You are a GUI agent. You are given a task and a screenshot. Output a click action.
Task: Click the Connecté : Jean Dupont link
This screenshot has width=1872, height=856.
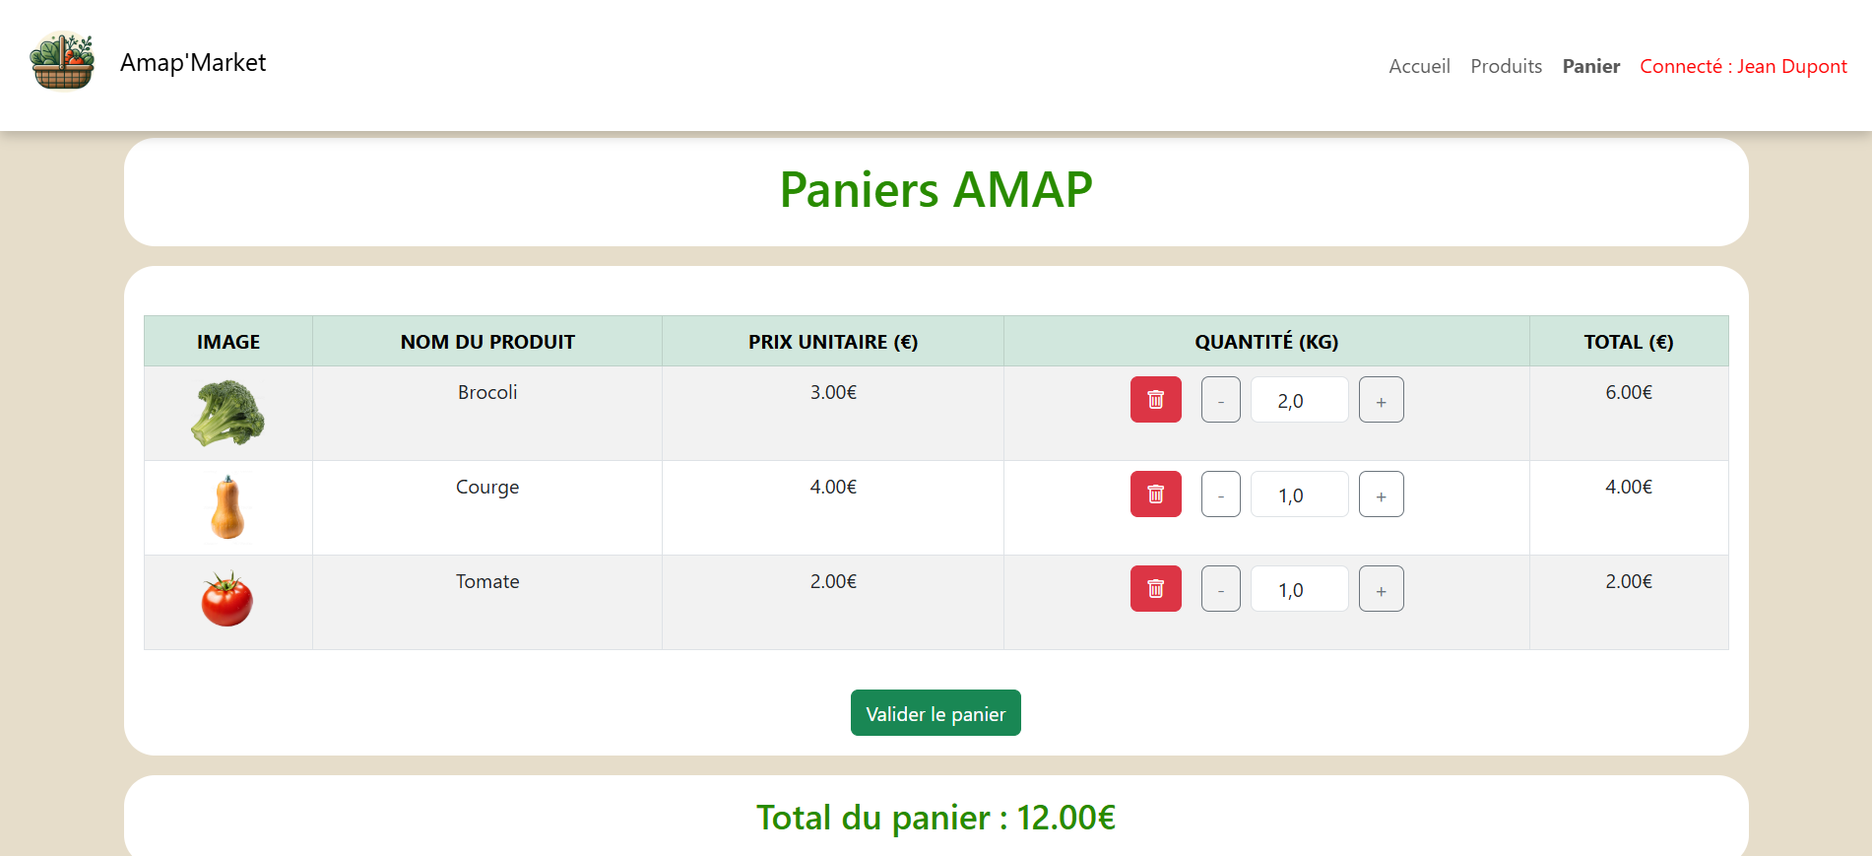(1743, 66)
